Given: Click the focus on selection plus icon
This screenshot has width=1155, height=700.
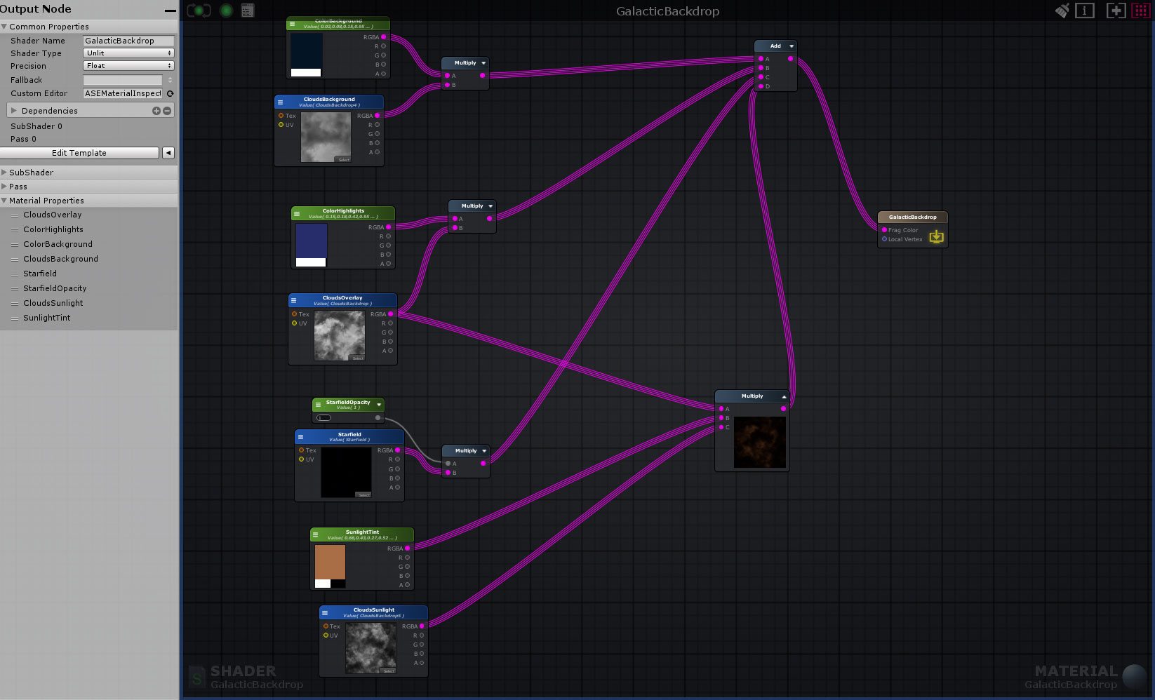Looking at the screenshot, I should 1115,11.
